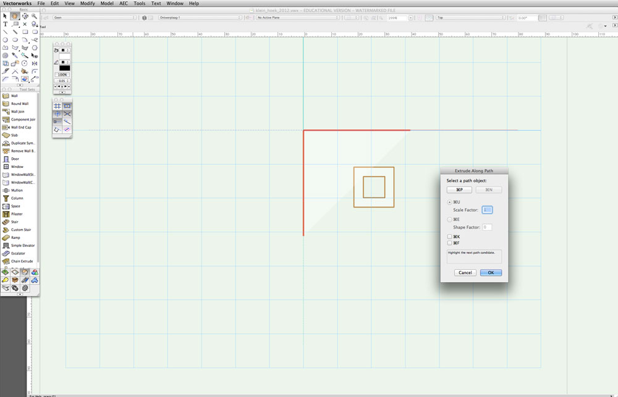Open the No Active Plane dropdown

[x=298, y=18]
